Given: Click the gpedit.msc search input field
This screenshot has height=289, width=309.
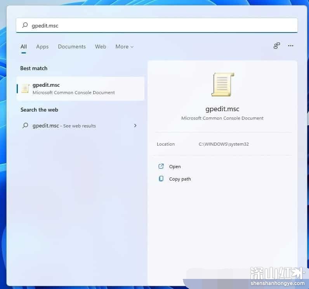Looking at the screenshot, I should [x=157, y=25].
